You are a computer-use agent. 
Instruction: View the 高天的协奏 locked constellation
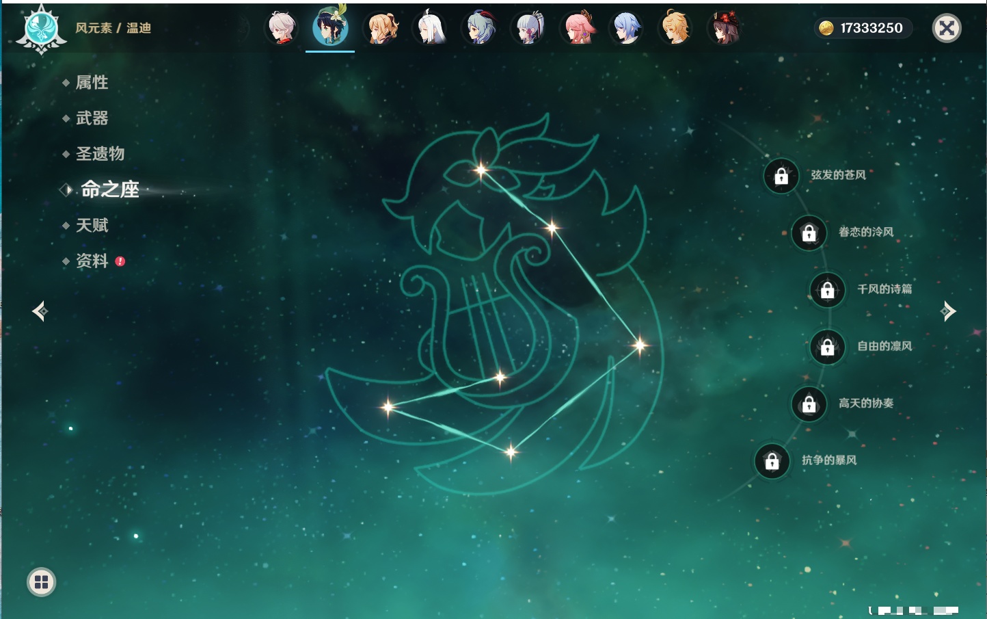coord(809,404)
